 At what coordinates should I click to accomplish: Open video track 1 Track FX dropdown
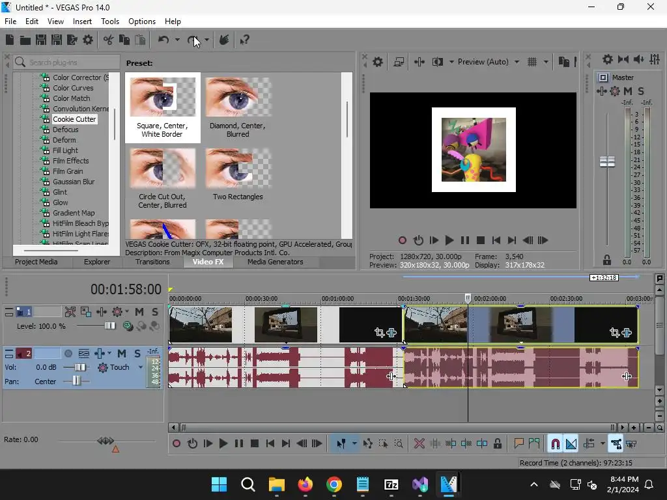point(127,312)
